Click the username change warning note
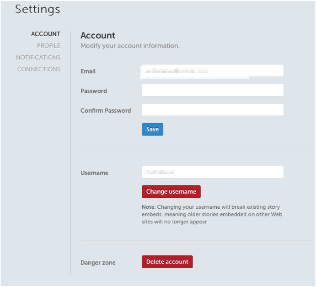This screenshot has width=316, height=287. [x=211, y=214]
